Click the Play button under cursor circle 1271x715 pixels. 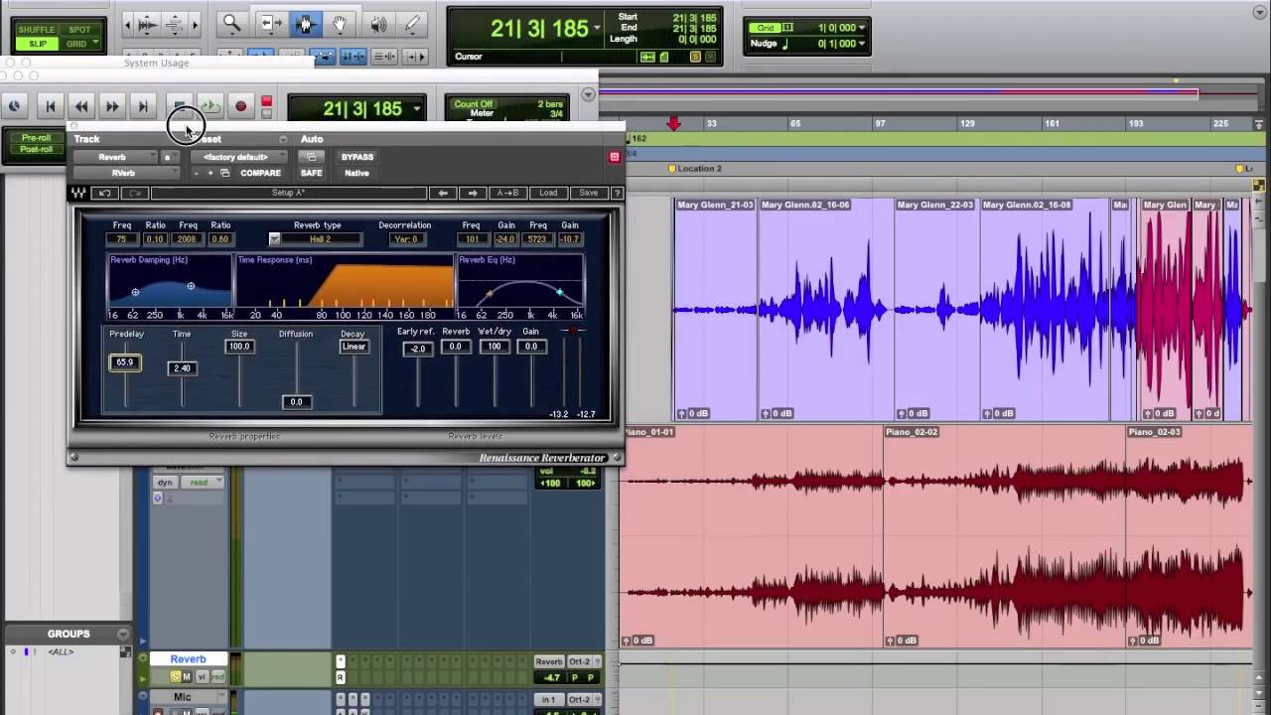210,106
